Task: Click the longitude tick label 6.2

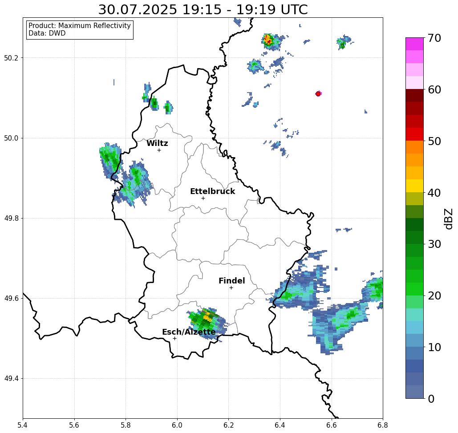Action: (229, 425)
